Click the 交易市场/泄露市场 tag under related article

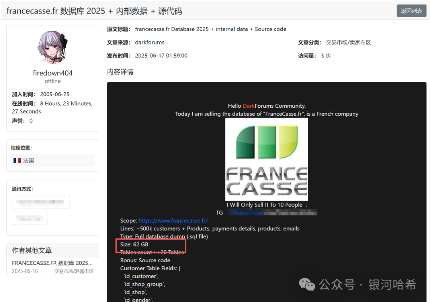pos(74,271)
